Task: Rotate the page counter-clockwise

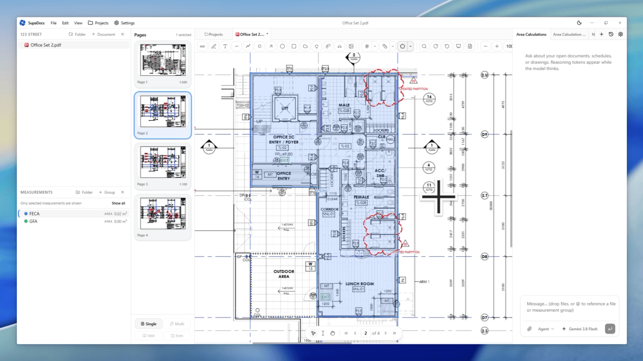Action: (x=447, y=47)
